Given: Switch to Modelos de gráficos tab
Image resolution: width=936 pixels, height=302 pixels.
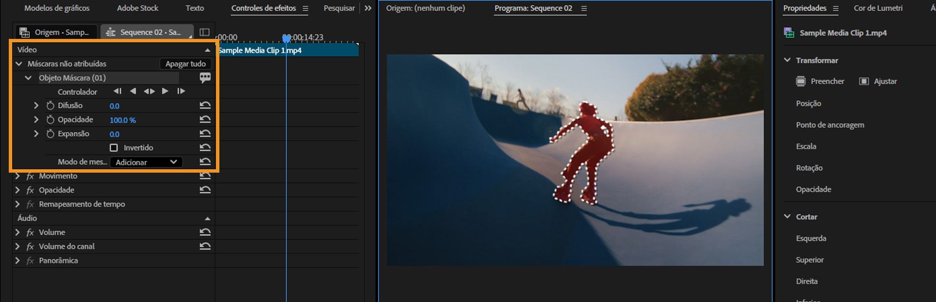Looking at the screenshot, I should click(x=57, y=8).
